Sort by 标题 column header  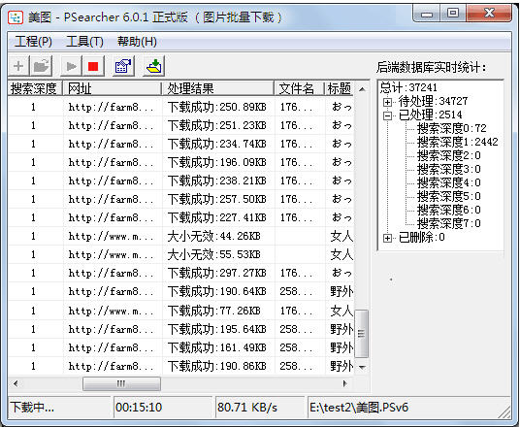tap(339, 88)
